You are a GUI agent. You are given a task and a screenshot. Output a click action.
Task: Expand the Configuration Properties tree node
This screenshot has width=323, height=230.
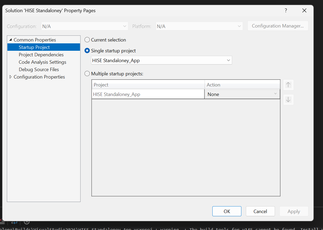click(11, 77)
